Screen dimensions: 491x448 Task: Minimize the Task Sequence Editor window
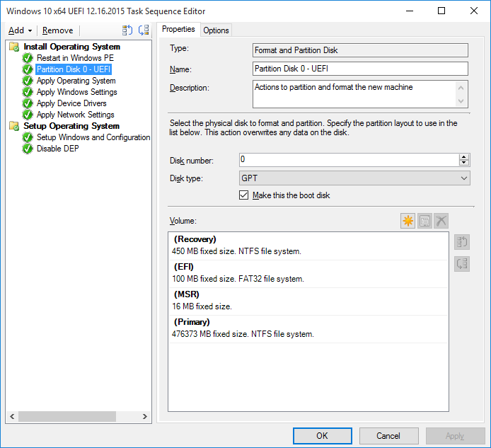pyautogui.click(x=410, y=11)
